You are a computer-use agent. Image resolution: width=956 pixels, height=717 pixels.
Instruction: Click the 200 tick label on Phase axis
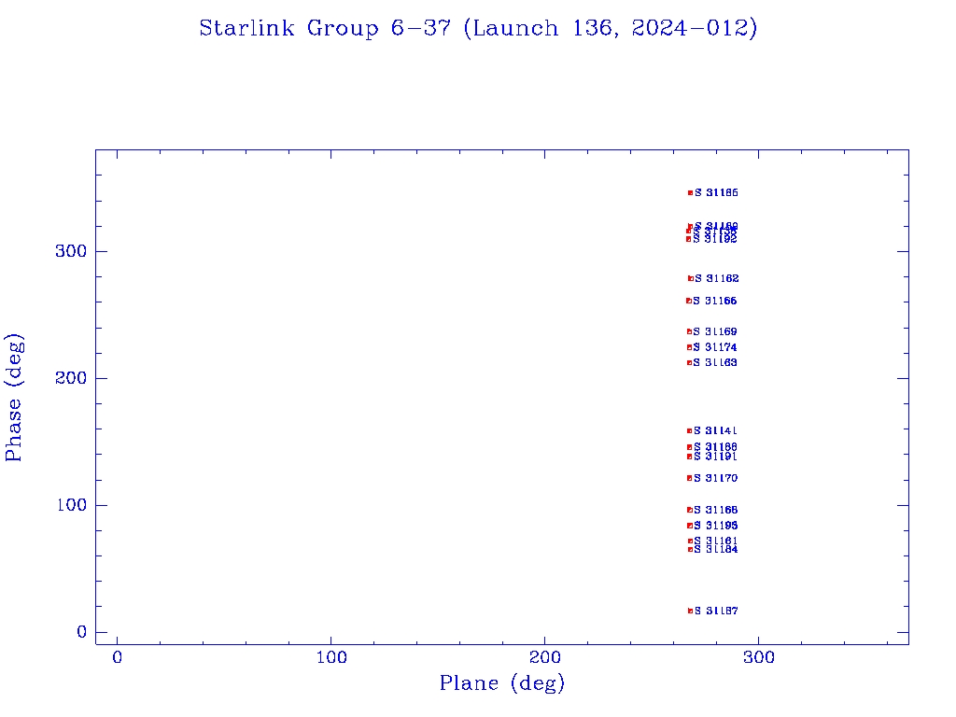[x=71, y=378]
